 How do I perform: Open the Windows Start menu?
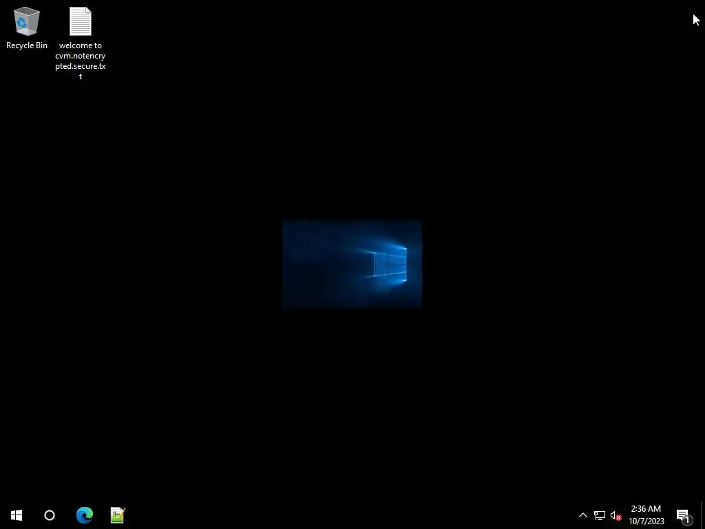tap(17, 515)
